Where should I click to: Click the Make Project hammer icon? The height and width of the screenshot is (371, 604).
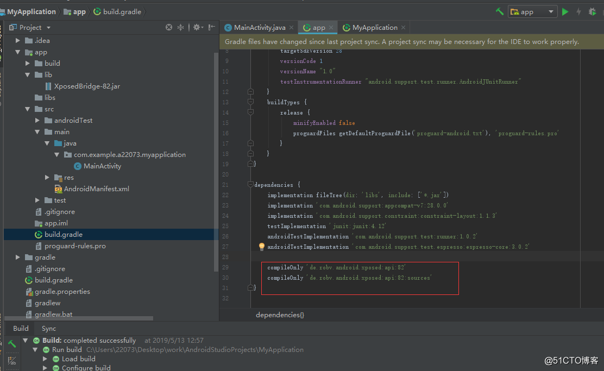(x=500, y=11)
